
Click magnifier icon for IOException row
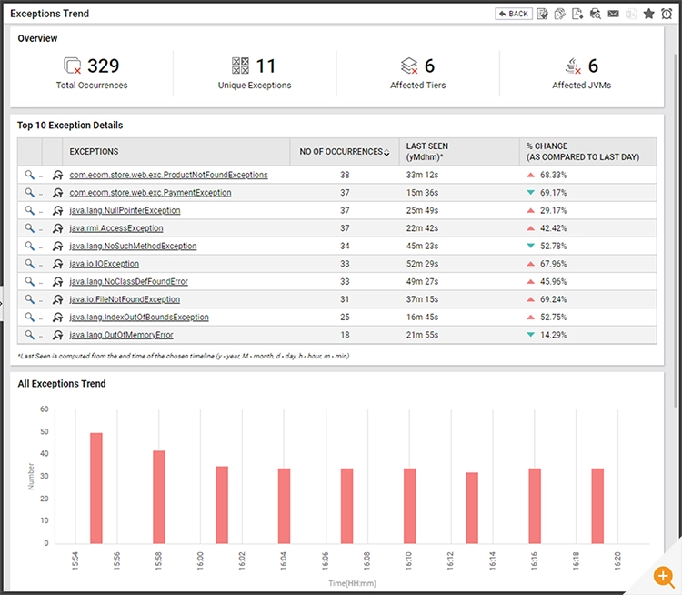click(x=29, y=264)
